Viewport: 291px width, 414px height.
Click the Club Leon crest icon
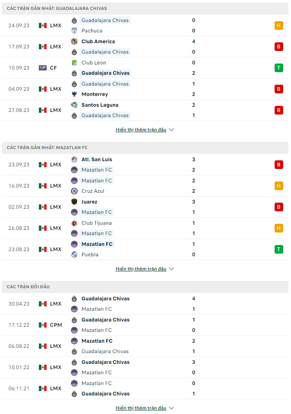point(74,63)
